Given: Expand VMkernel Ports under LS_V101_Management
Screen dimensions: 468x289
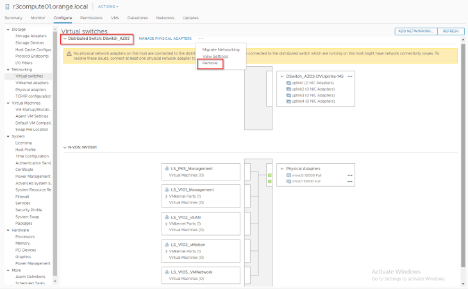Looking at the screenshot, I should point(167,196).
